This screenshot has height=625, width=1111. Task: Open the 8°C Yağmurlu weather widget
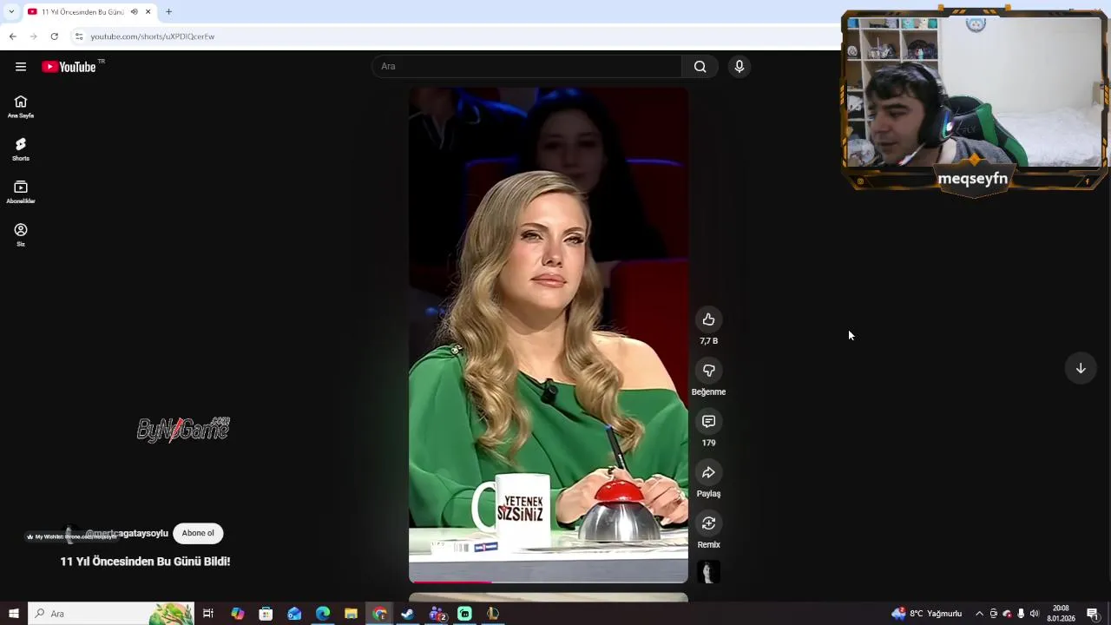point(927,614)
